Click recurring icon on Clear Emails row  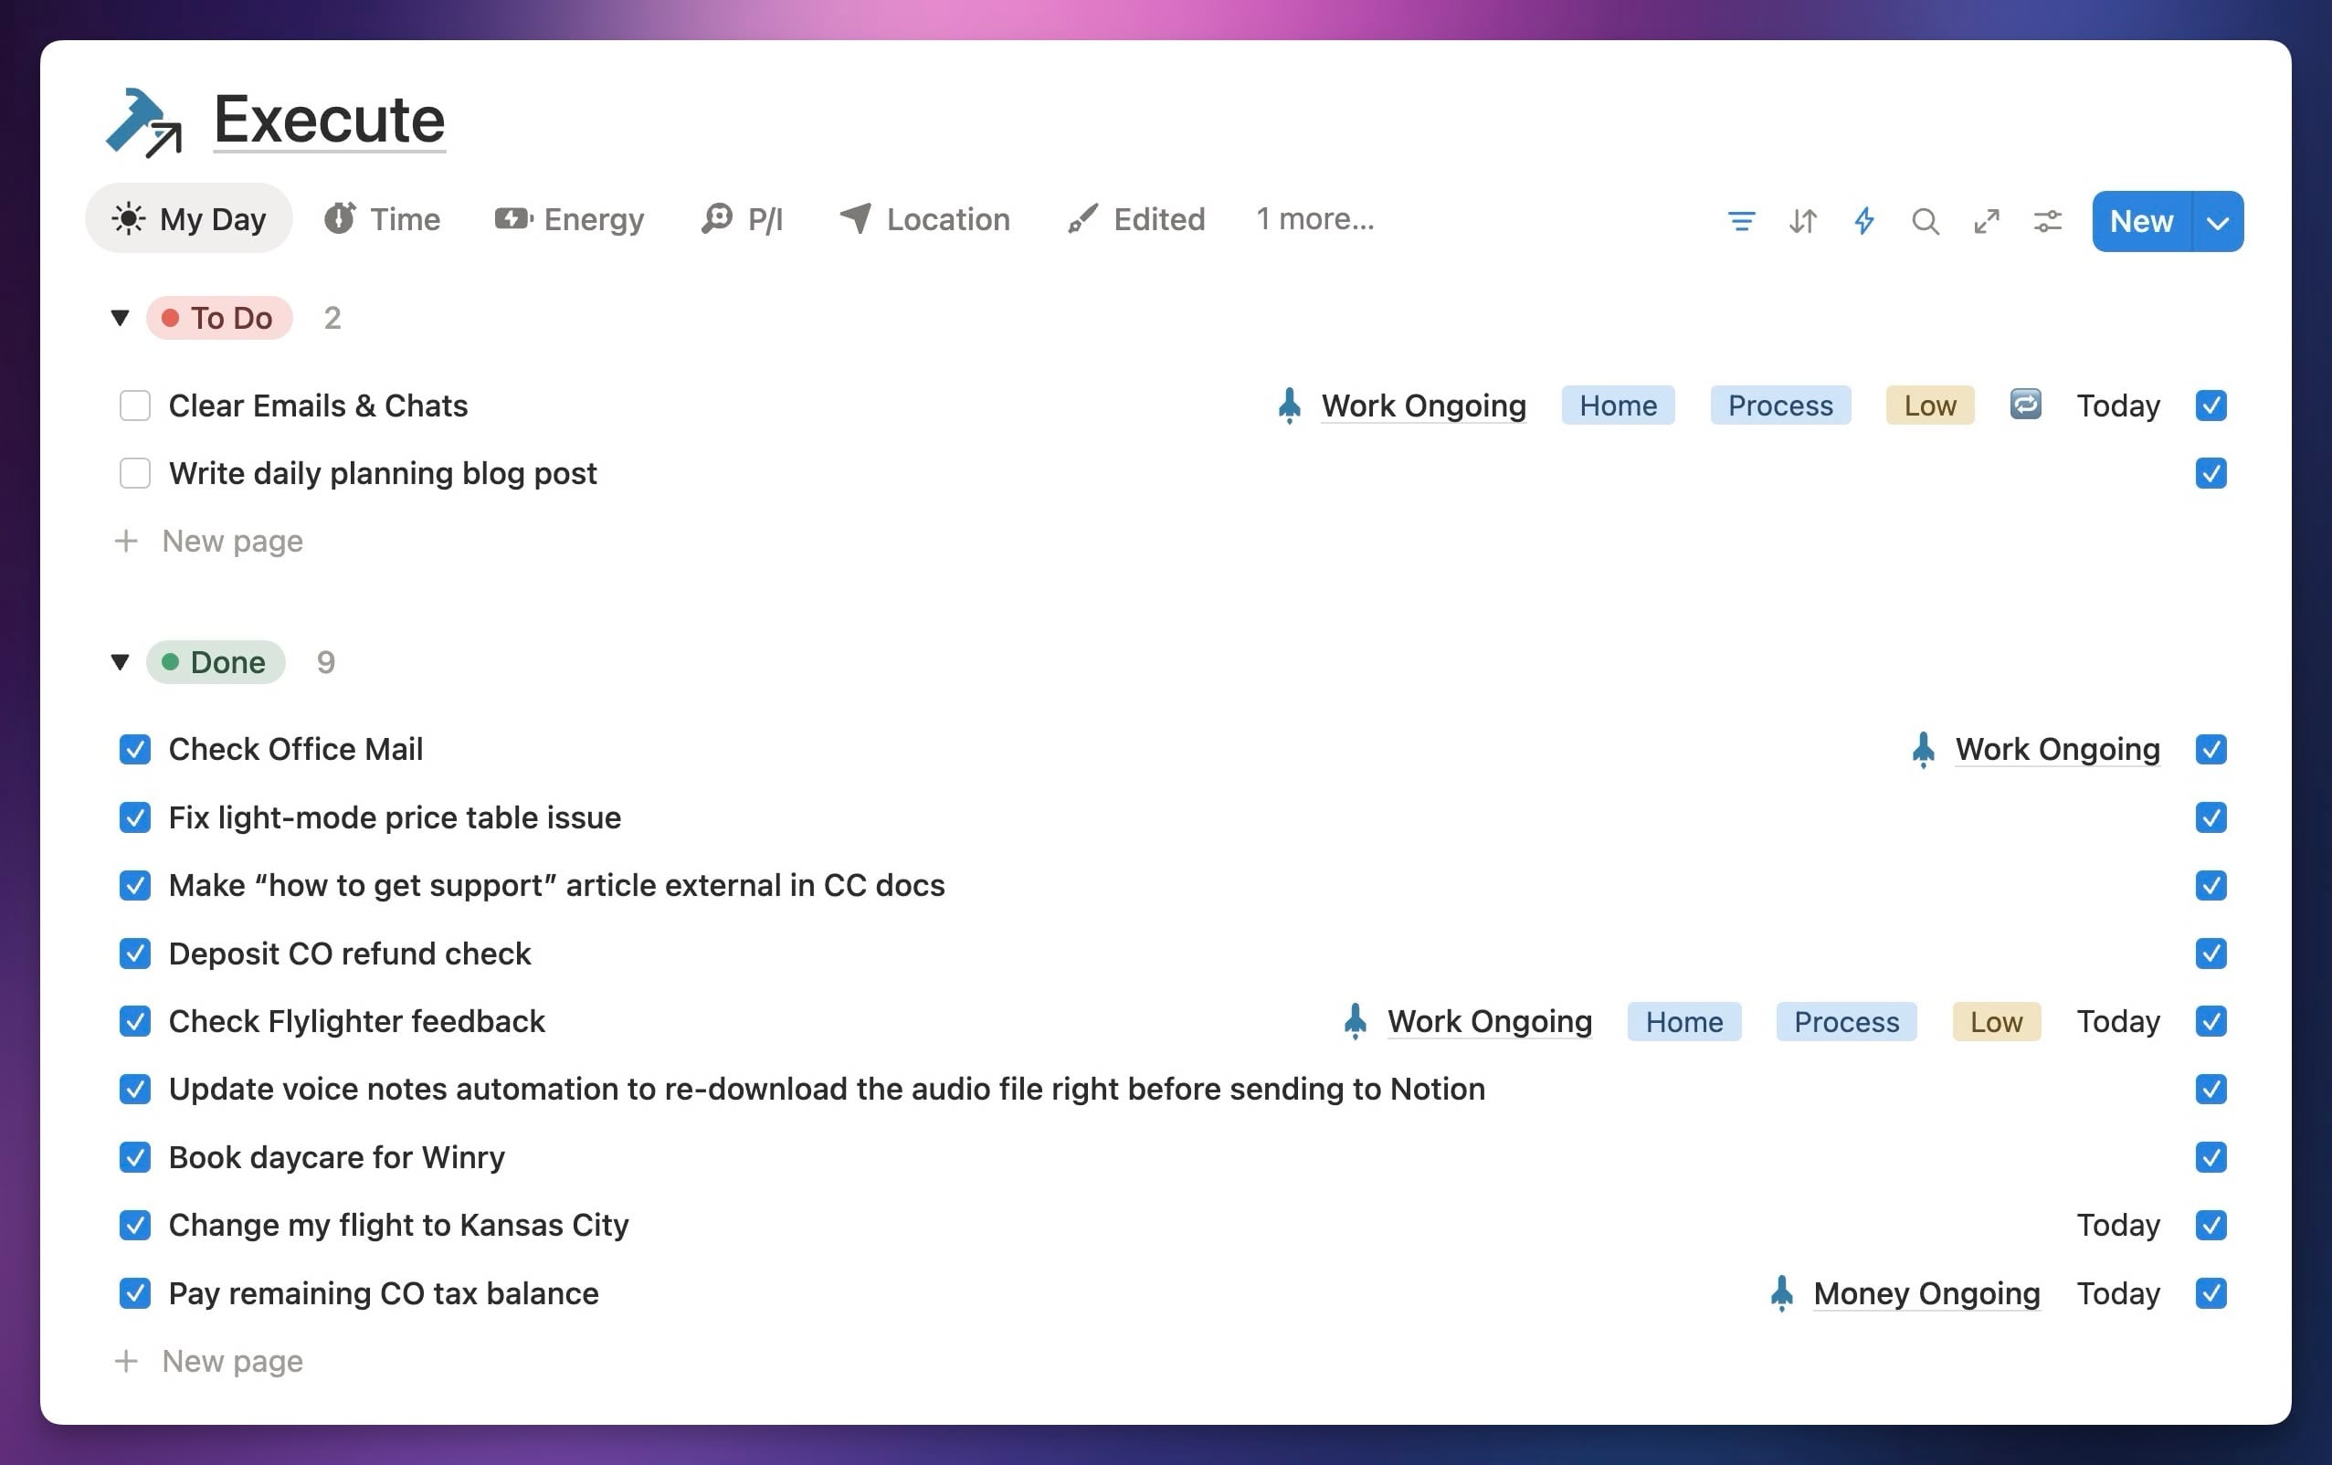[2025, 404]
